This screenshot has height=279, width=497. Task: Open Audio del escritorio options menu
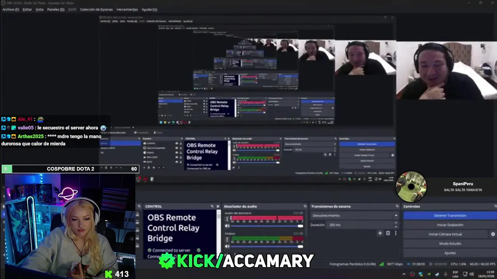(x=227, y=219)
